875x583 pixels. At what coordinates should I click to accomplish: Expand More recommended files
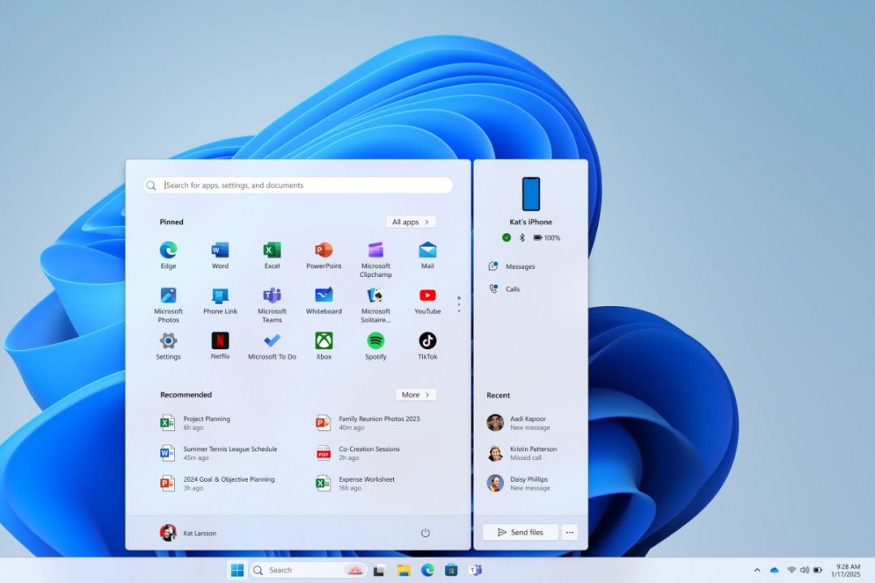tap(416, 394)
